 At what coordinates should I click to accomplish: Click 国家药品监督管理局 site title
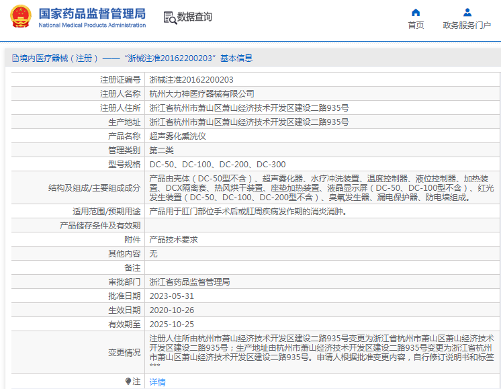[92, 13]
